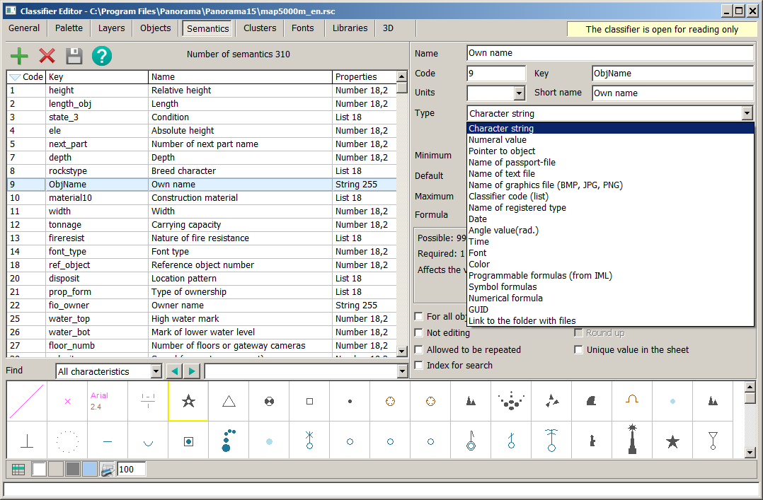Expand the Units dropdown
This screenshot has height=500, width=763.
pyautogui.click(x=519, y=93)
